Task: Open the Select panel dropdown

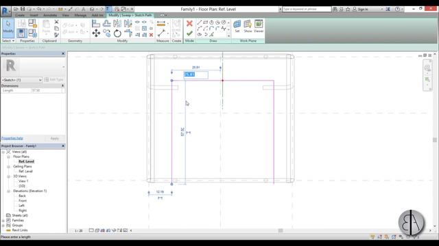Action: tap(8, 41)
